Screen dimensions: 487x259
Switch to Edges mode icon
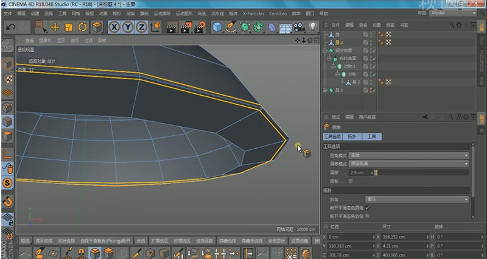(7, 121)
